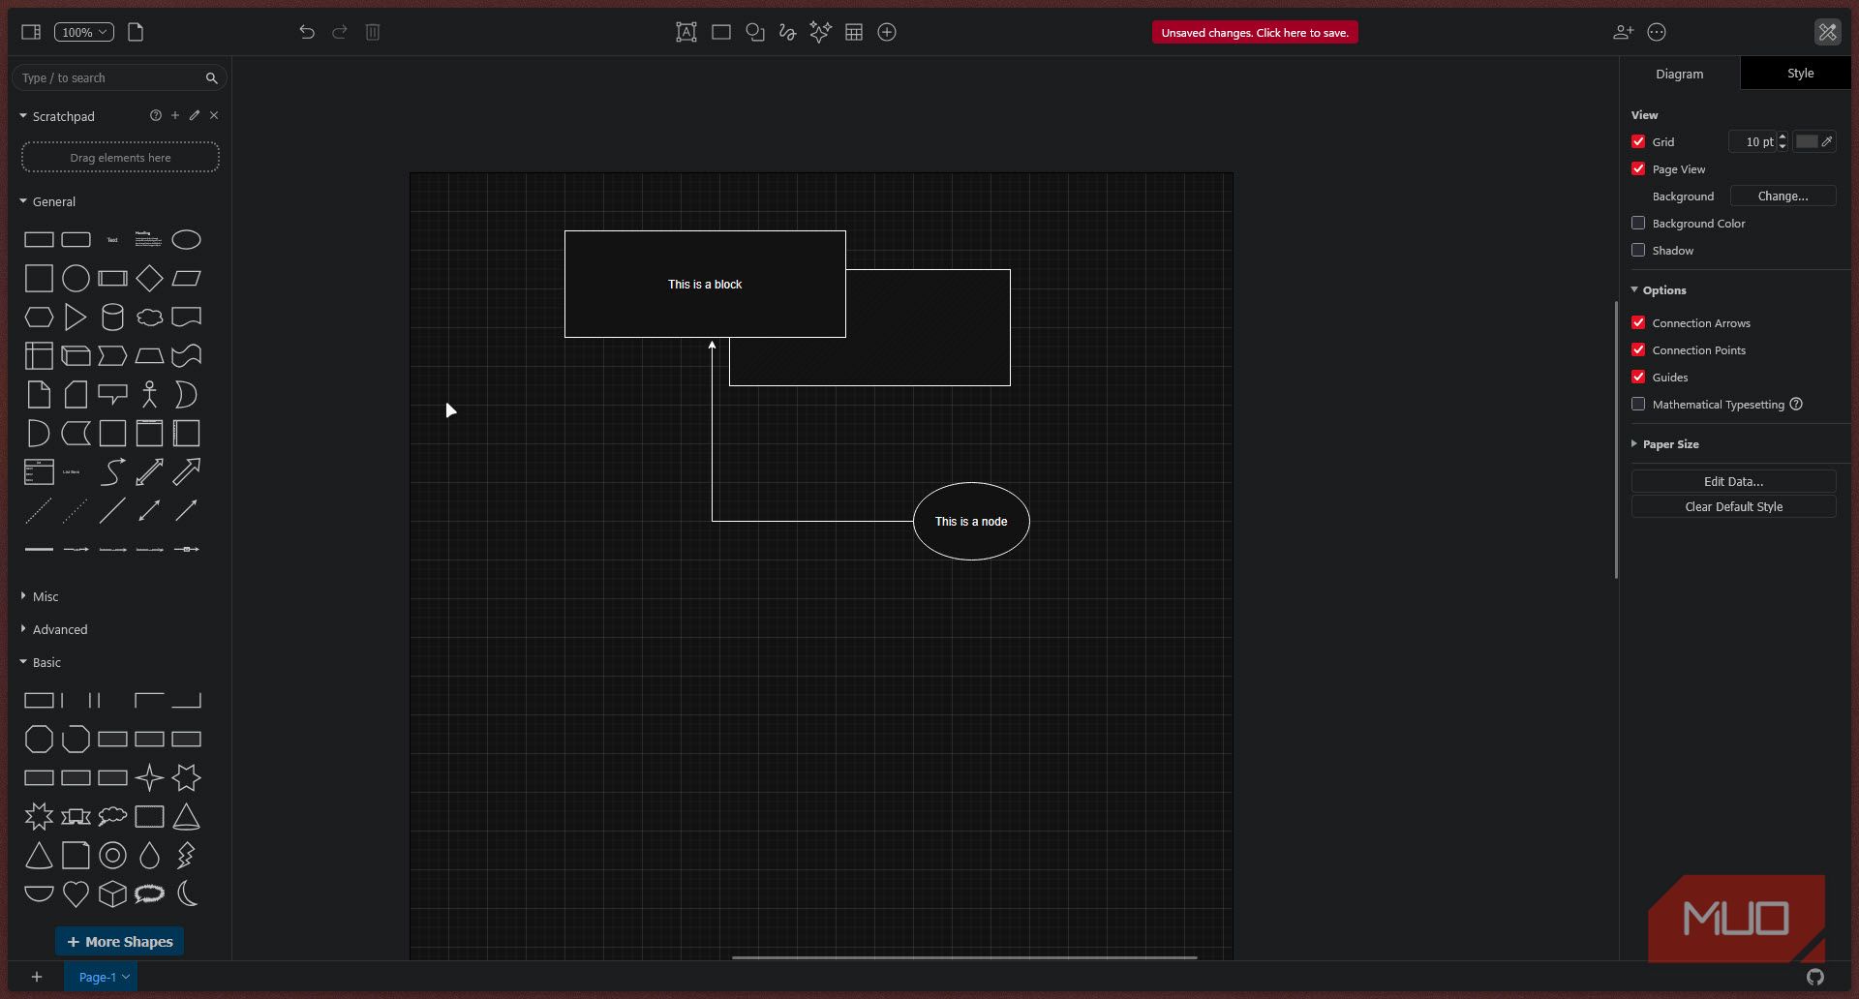Toggle the Connection Points checkbox
This screenshot has width=1859, height=999.
tap(1638, 349)
